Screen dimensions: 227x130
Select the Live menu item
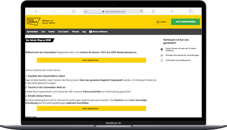[43, 32]
